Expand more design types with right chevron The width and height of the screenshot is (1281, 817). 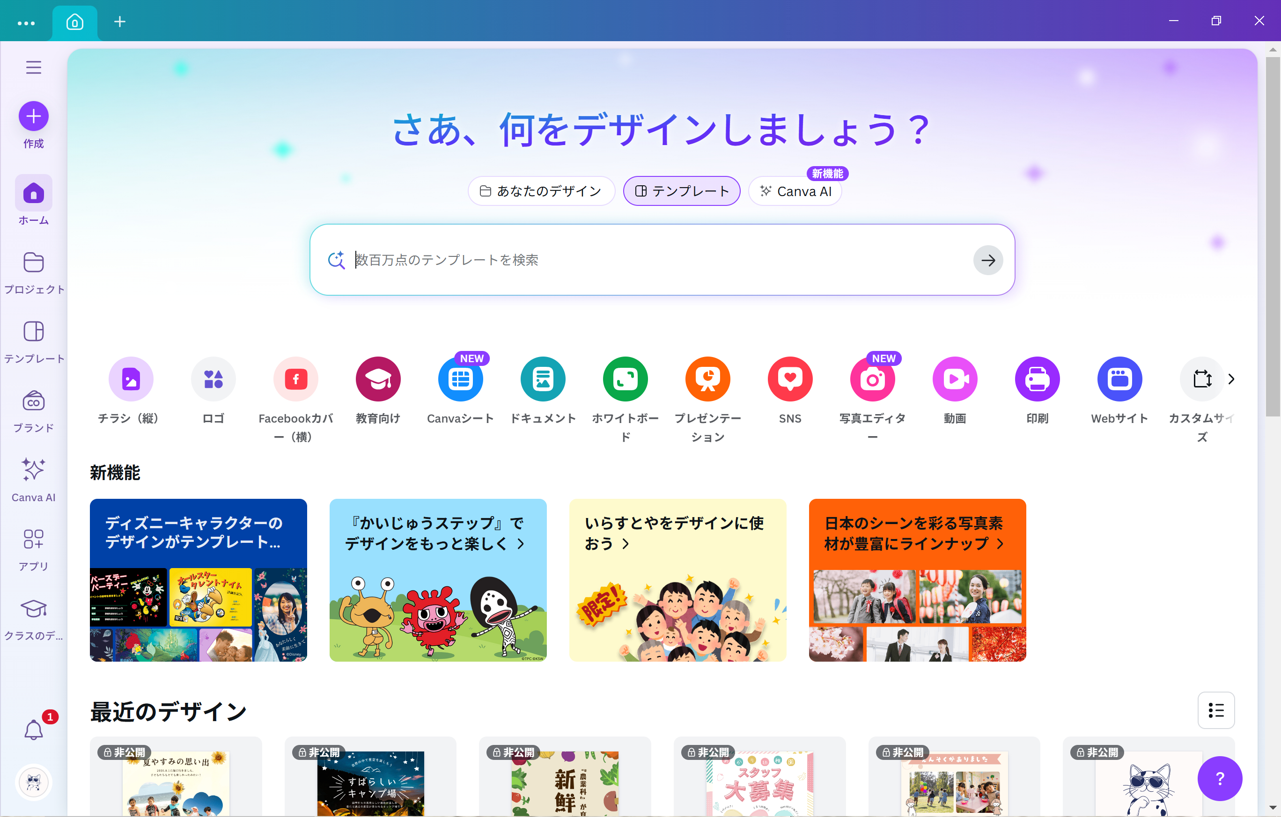[1231, 379]
